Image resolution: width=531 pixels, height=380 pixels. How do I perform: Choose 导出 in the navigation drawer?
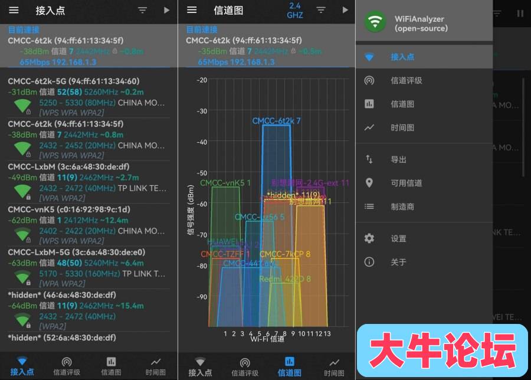(x=424, y=159)
